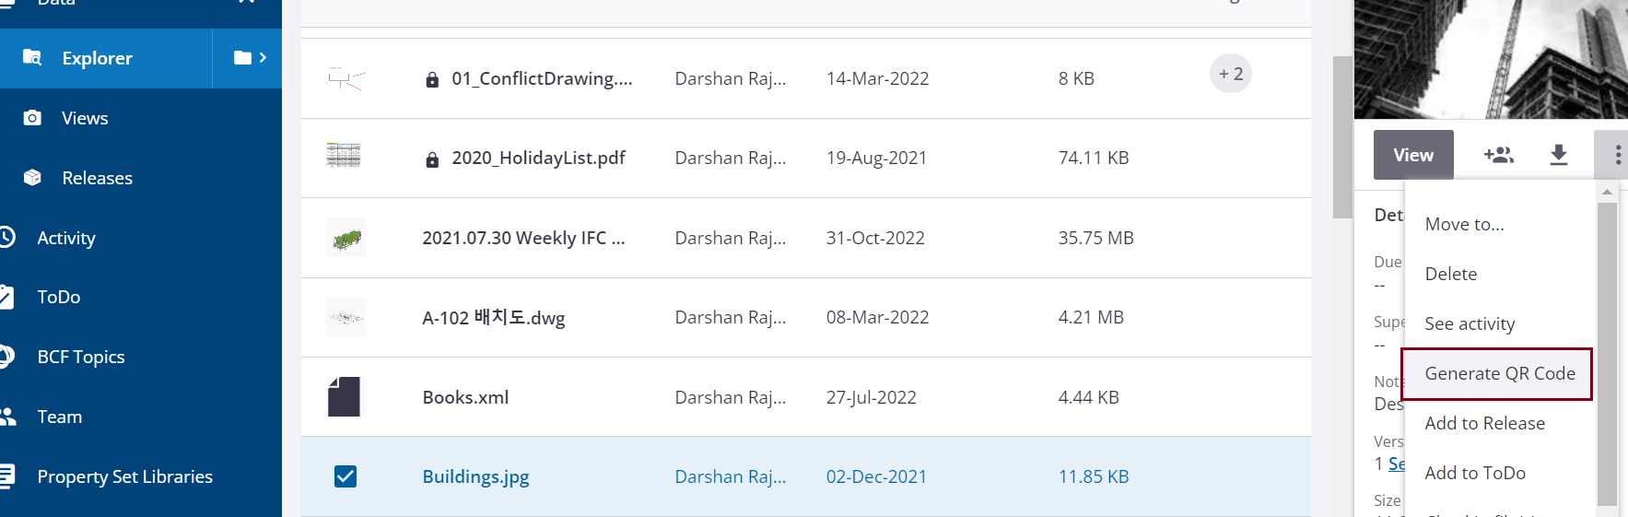Open BCF Topics in sidebar

[80, 357]
